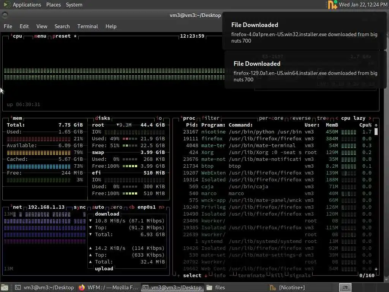Toggle the mem box label
The width and height of the screenshot is (389, 292).
point(16,118)
